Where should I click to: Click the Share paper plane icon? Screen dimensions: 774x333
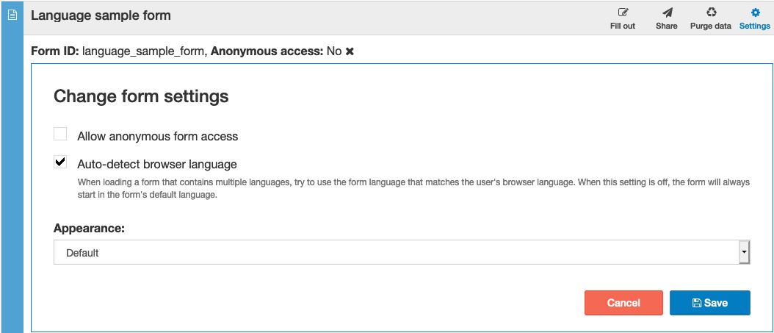pyautogui.click(x=667, y=12)
